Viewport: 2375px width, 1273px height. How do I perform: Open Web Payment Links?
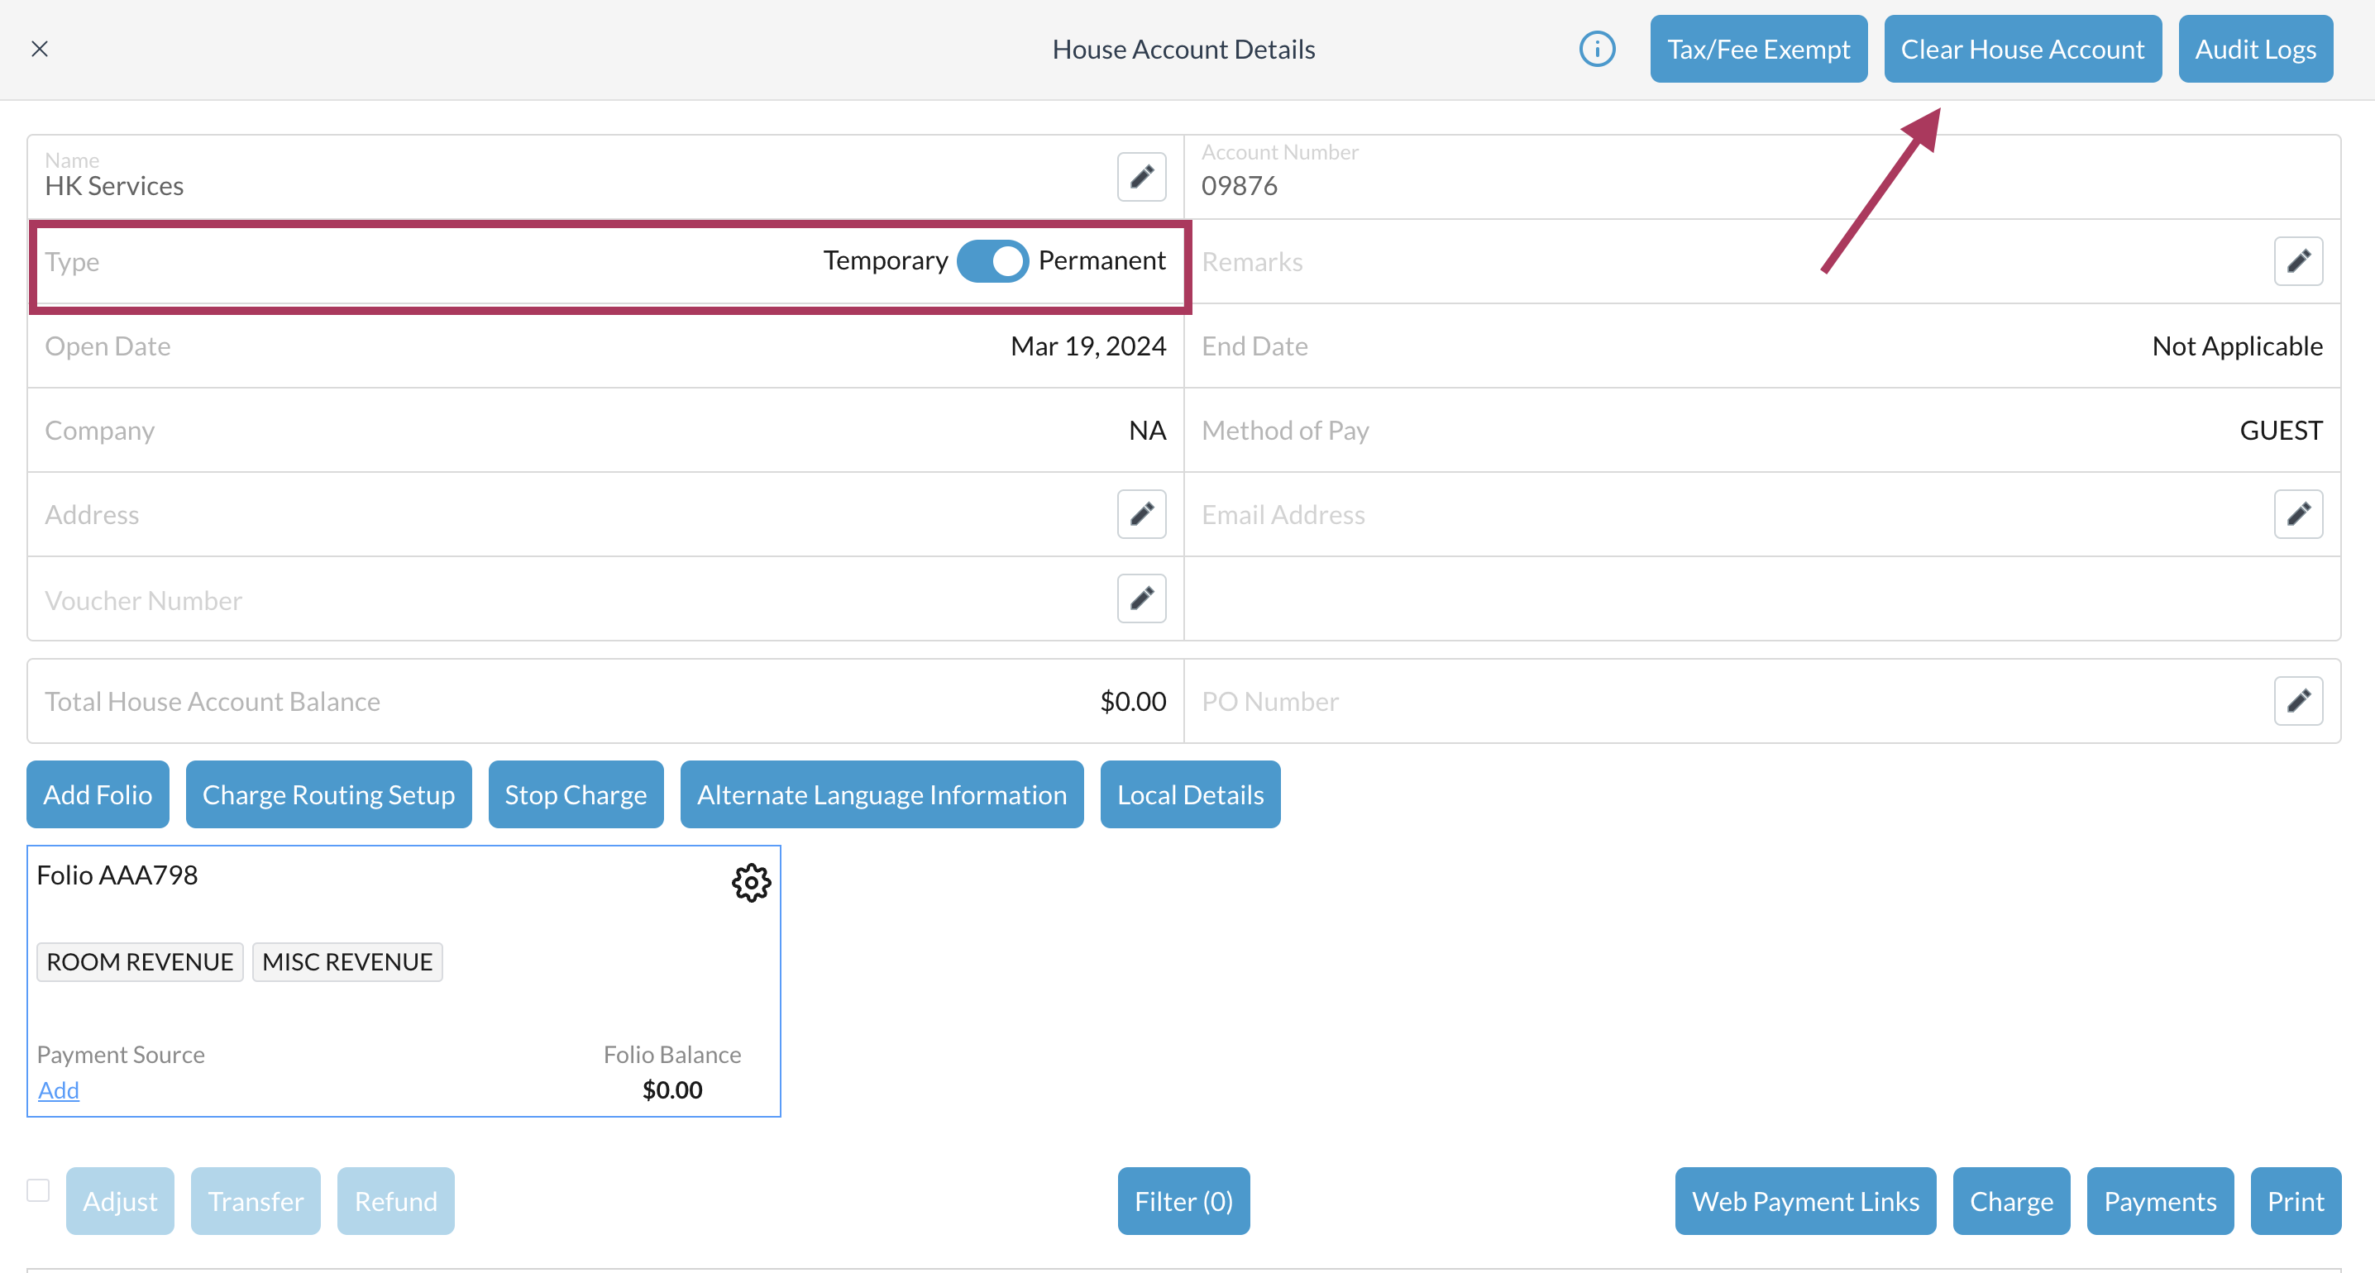click(1805, 1201)
